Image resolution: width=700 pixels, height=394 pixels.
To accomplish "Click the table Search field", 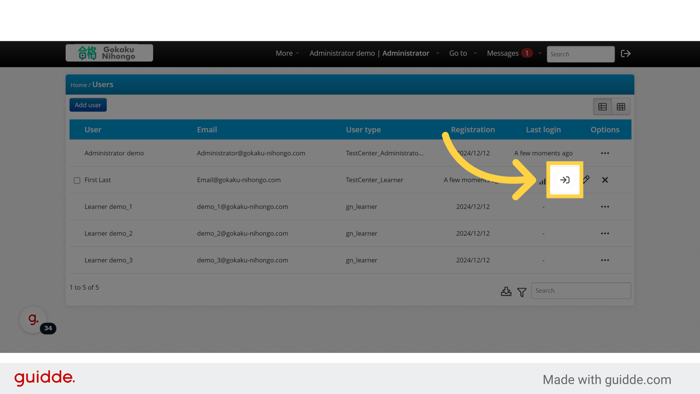I will (581, 291).
